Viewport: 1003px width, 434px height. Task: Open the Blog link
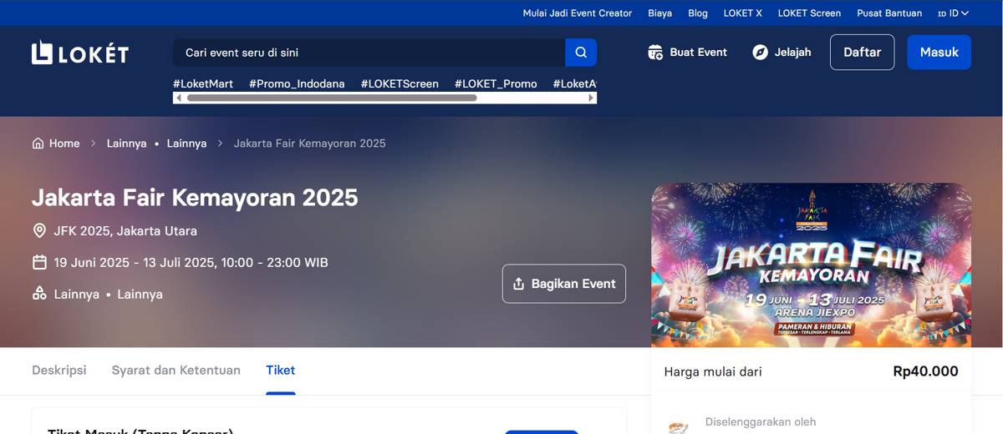pyautogui.click(x=698, y=13)
